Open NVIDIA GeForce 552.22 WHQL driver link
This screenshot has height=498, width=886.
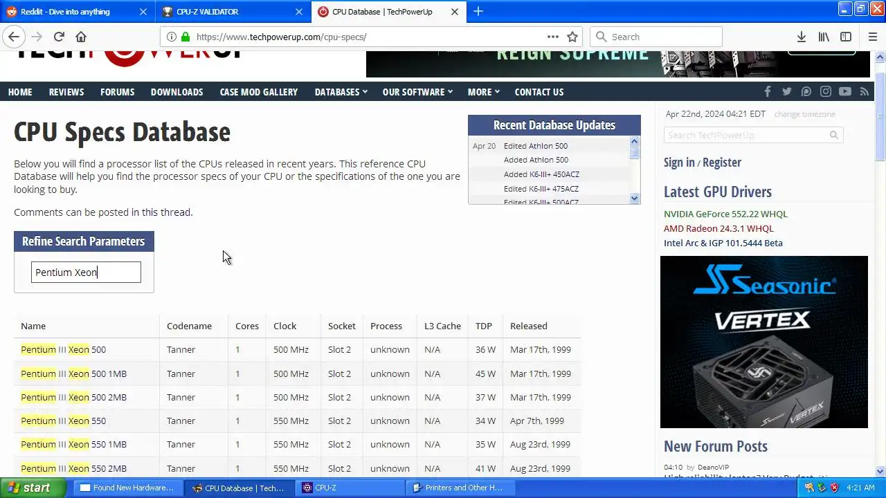[725, 214]
